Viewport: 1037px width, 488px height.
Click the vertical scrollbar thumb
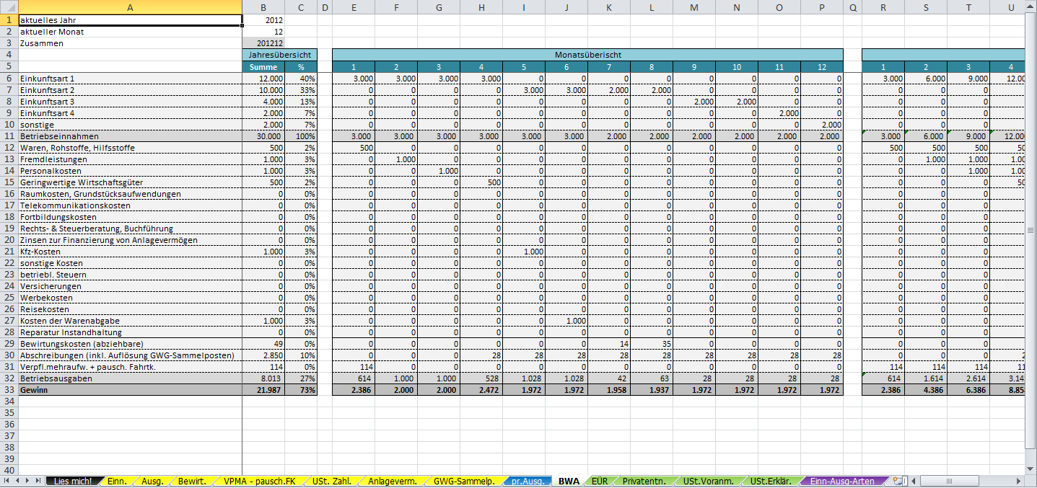1031,231
